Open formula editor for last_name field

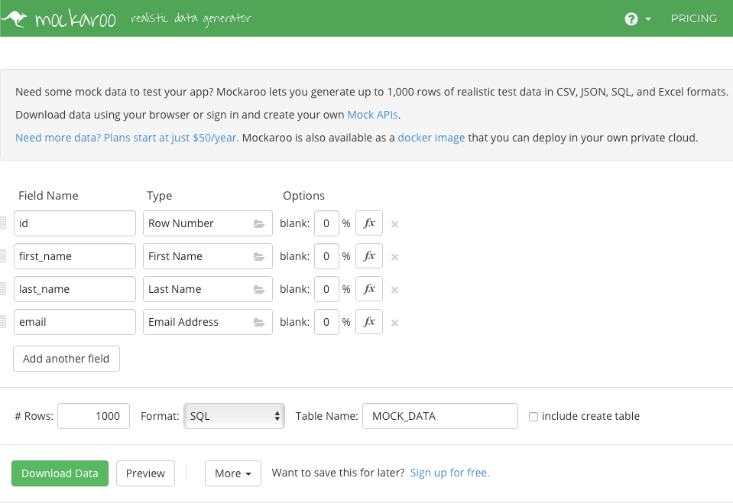369,289
